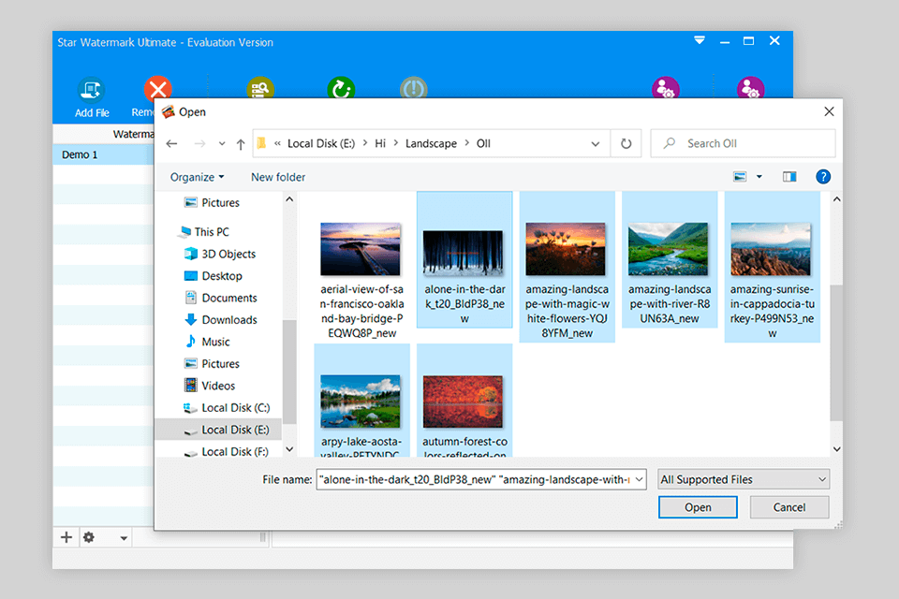This screenshot has height=599, width=899.
Task: Open Documents in the navigation pane
Action: click(x=228, y=298)
